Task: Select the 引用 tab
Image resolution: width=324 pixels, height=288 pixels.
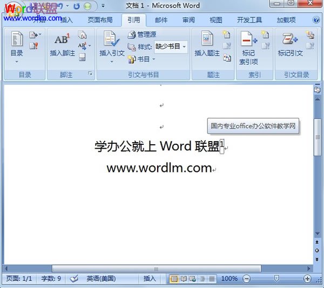Action: click(134, 20)
